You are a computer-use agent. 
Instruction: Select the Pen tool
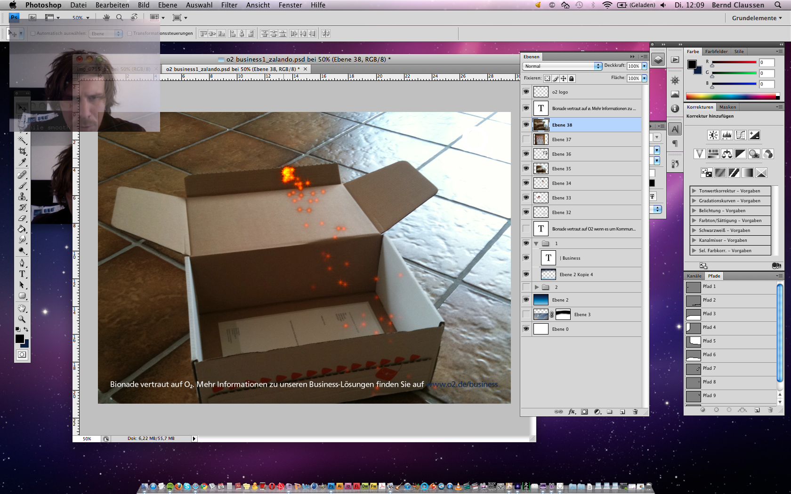coord(22,263)
